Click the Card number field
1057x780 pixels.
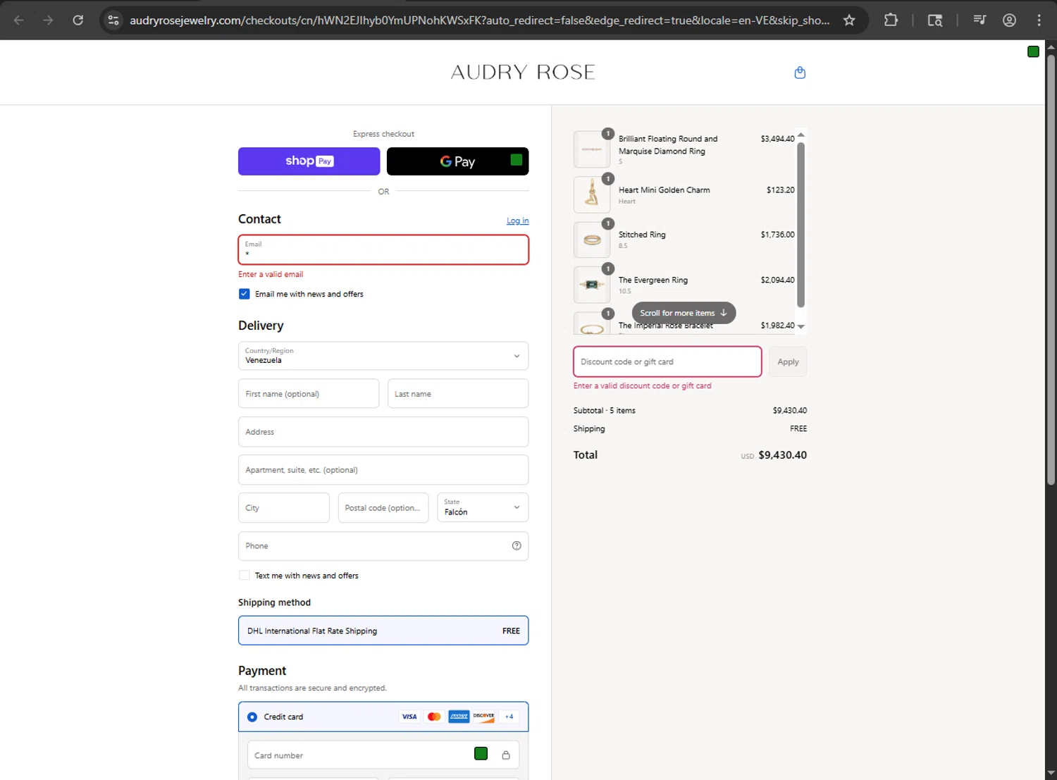[x=383, y=755]
